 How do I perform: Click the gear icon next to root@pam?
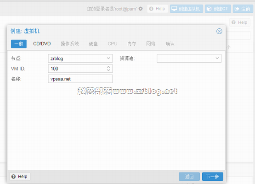141,9
